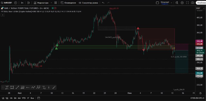Select the rightmost line tool in the drawing toolbar
Image resolution: width=206 pixels, height=101 pixels.
point(54,87)
